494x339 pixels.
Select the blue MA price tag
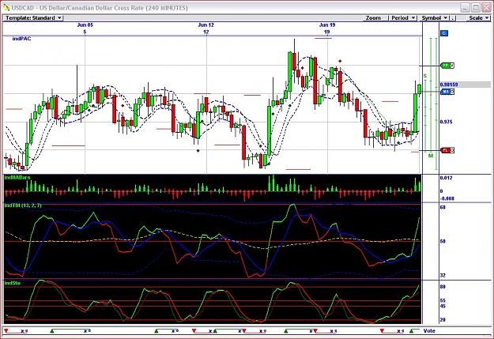coord(446,92)
